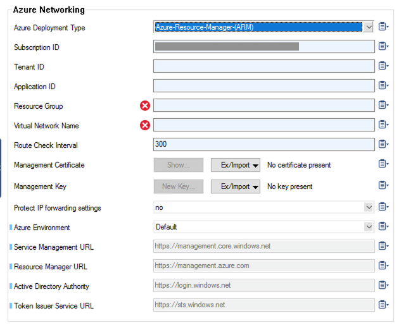Click the 'No certificate present' status text
This screenshot has height=330, width=399.
click(299, 165)
